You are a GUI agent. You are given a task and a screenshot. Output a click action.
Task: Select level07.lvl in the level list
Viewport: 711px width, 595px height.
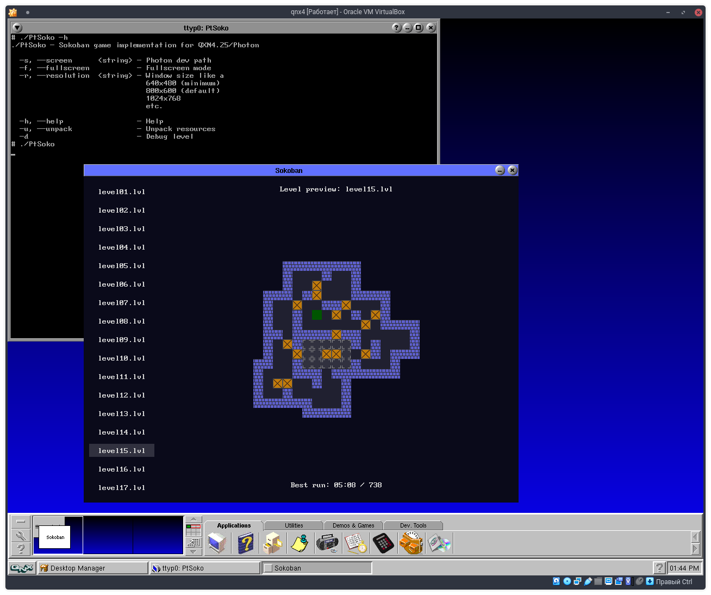[122, 303]
